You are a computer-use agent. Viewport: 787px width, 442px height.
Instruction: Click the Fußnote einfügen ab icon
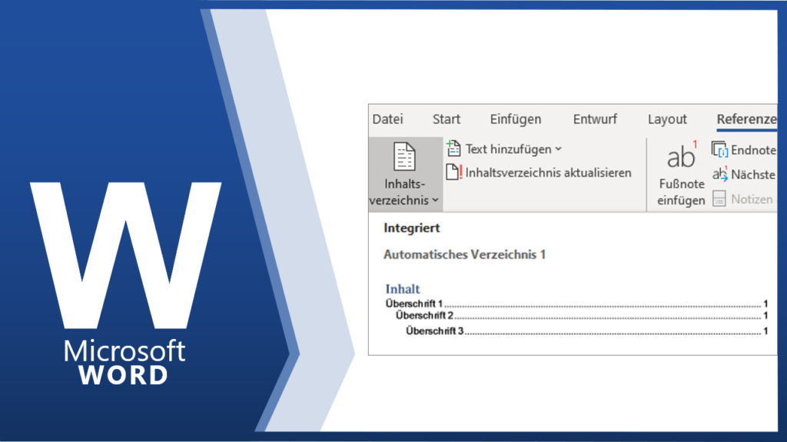pyautogui.click(x=682, y=155)
